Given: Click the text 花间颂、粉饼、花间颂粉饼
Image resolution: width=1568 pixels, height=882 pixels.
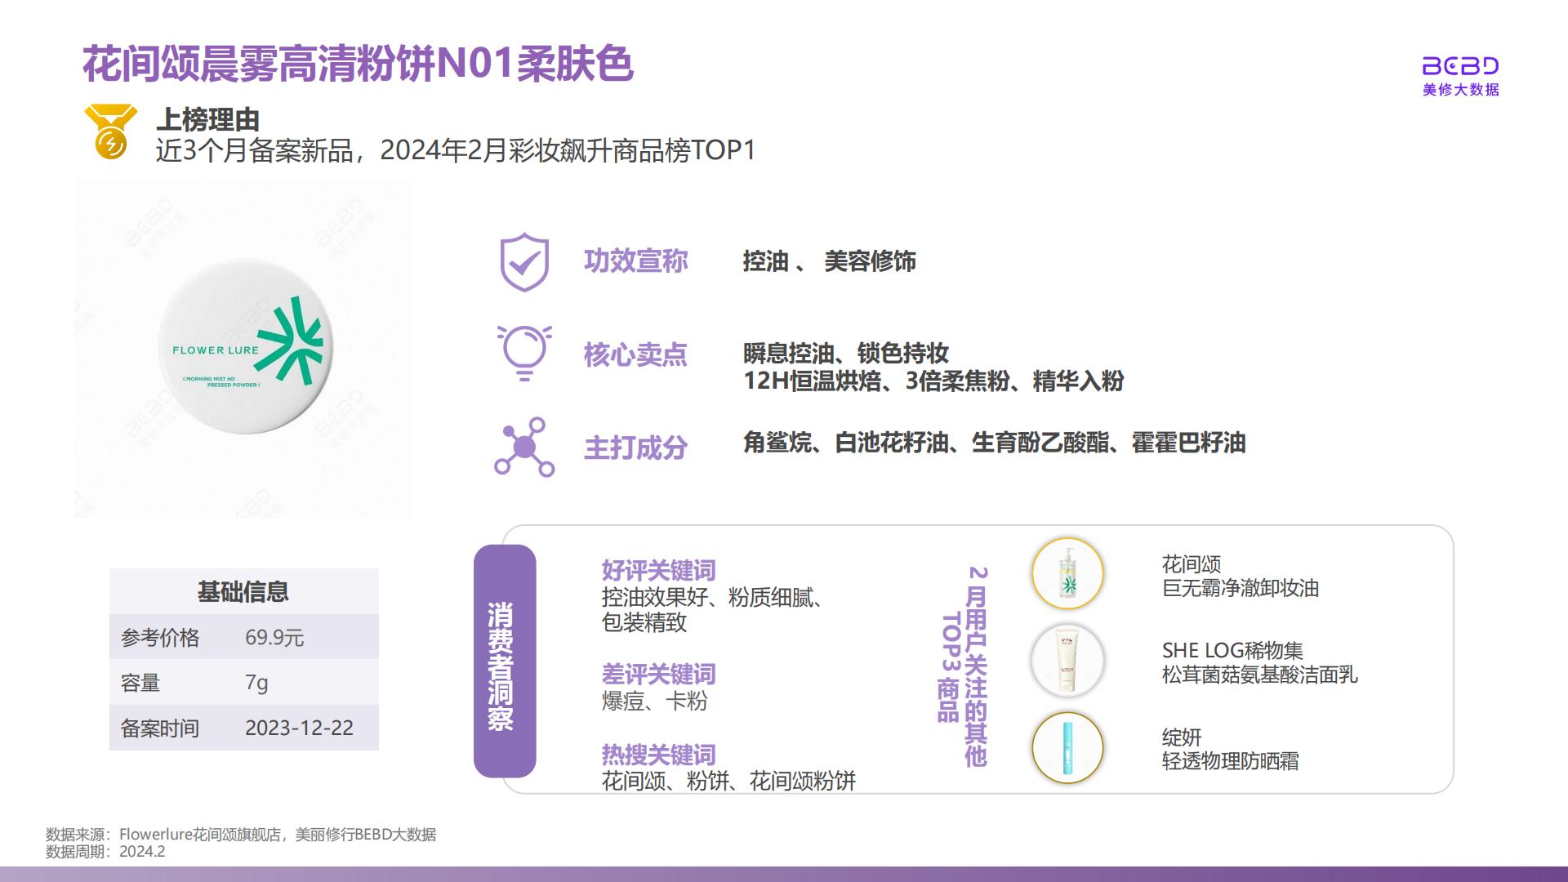Looking at the screenshot, I should pos(728,782).
